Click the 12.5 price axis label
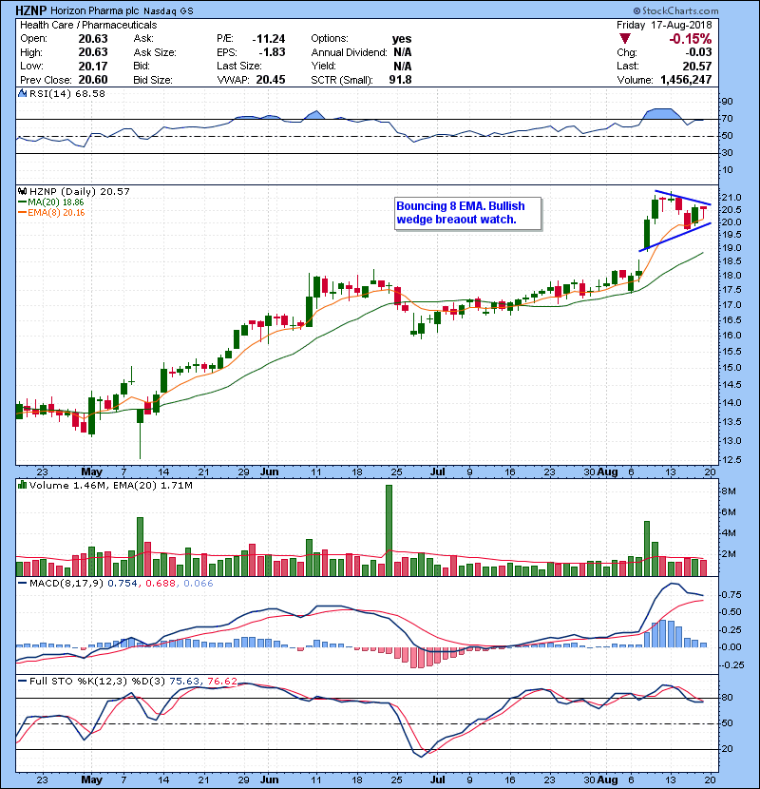The width and height of the screenshot is (760, 789). click(x=731, y=460)
